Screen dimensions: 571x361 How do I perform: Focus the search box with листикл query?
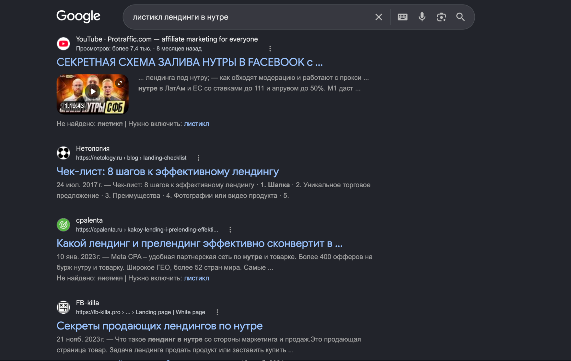(251, 17)
